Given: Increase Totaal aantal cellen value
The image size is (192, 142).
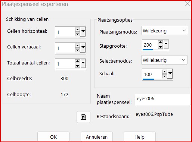Looking at the screenshot, I should 77,61.
